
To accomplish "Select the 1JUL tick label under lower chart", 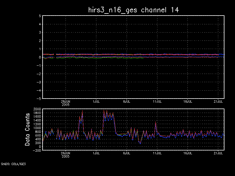I will (x=96, y=153).
